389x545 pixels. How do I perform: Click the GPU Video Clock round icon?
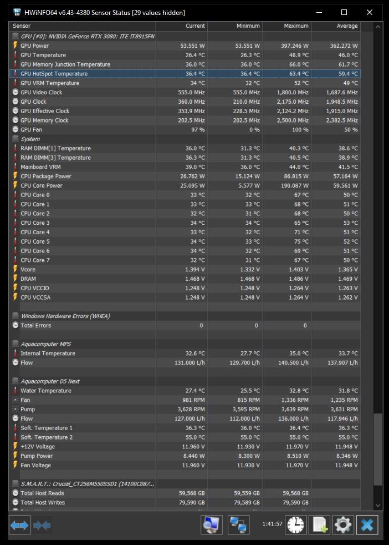[16, 92]
